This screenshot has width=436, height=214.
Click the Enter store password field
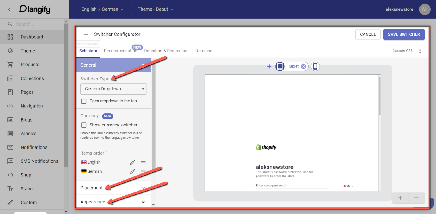(x=291, y=190)
